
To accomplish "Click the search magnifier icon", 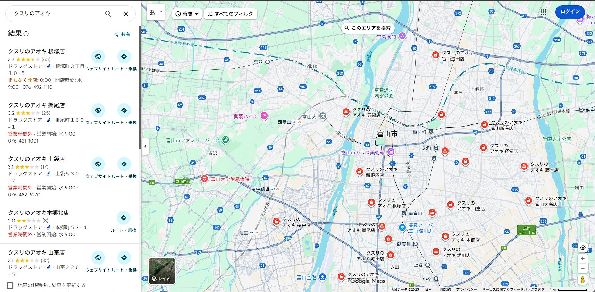I will [108, 14].
